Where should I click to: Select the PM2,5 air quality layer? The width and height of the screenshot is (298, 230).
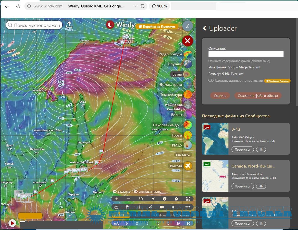[x=181, y=145]
